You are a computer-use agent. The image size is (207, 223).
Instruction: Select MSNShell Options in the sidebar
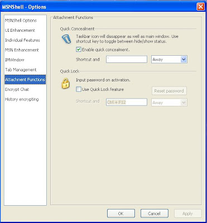coord(21,21)
